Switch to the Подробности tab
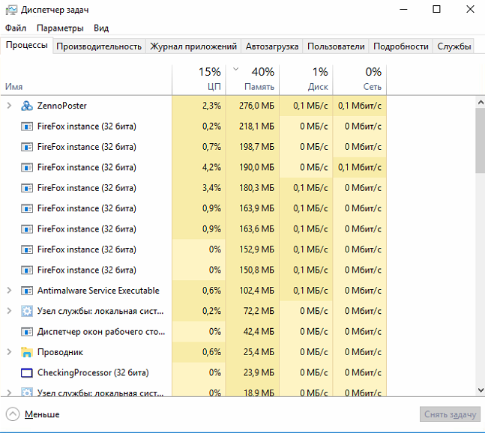Screen dimensions: 485x433 click(401, 46)
